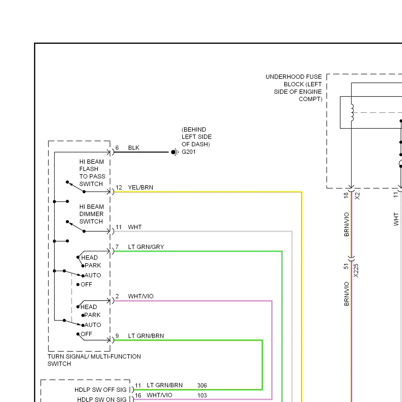402x402 pixels.
Task: Click pin number 18 at connector X2
Action: pos(346,195)
